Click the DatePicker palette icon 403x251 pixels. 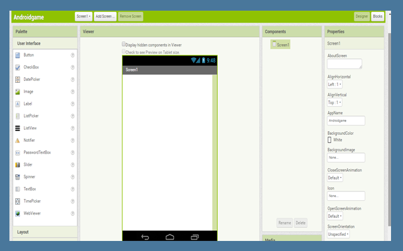18,80
